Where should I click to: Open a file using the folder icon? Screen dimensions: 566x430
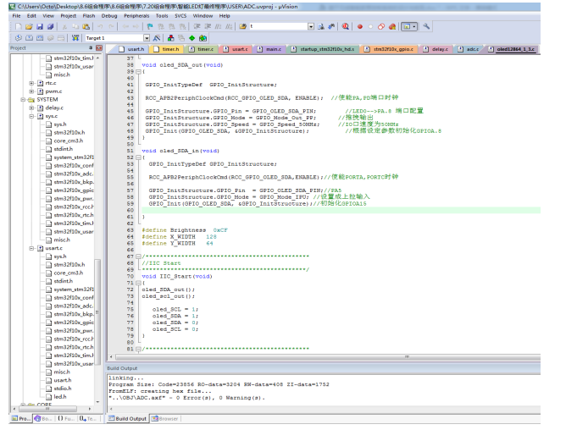[29, 26]
